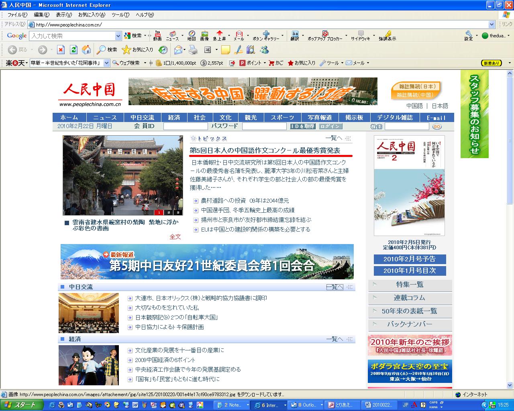Click the IE Forward arrow button

43,50
